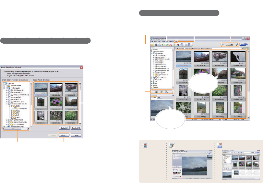Tick the MISC folder checkbox
The image size is (264, 183).
tap(12, 111)
